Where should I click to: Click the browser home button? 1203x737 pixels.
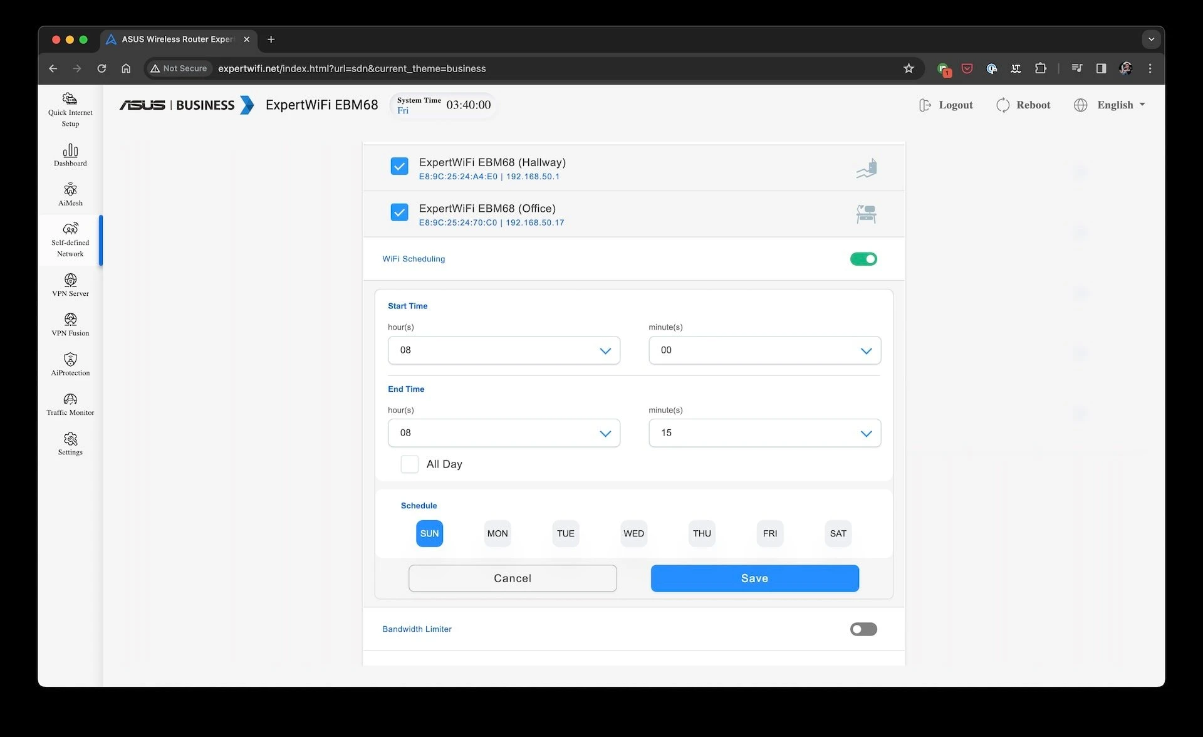tap(126, 68)
